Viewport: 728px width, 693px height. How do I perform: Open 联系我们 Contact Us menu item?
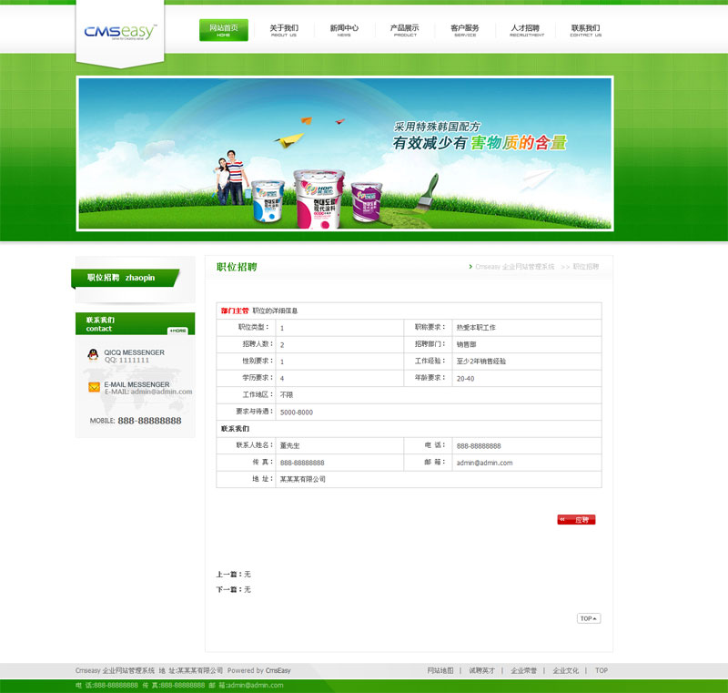(x=585, y=30)
